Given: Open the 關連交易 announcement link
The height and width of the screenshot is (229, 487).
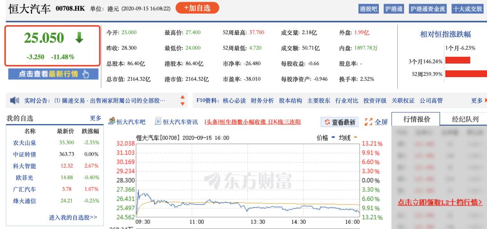Looking at the screenshot, I should point(110,101).
